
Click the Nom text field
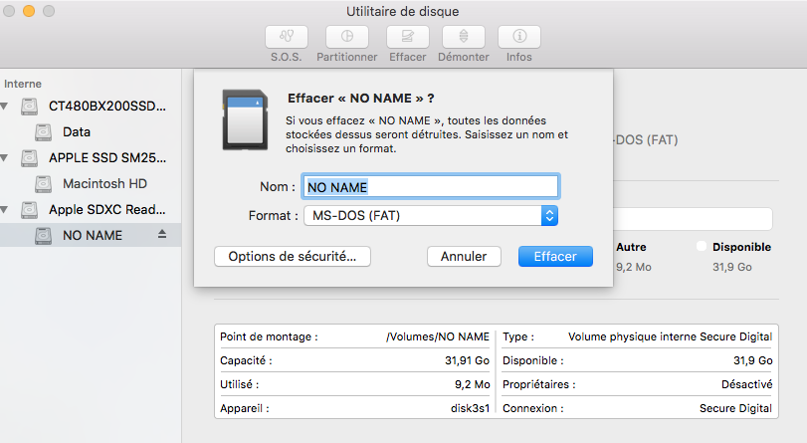(430, 186)
